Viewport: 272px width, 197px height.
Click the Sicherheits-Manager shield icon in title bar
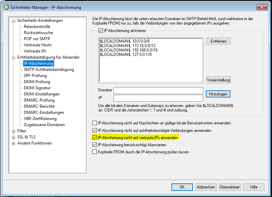click(x=5, y=7)
